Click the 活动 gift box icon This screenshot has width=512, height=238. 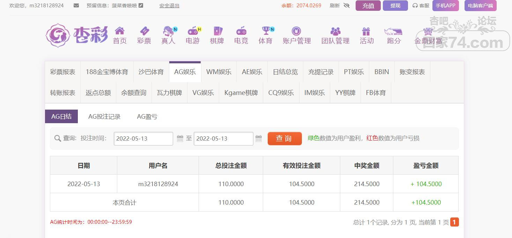click(366, 31)
